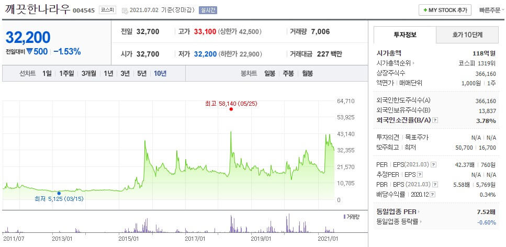Click the down-arrow icon before 500
The height and width of the screenshot is (247, 506).
coord(30,52)
